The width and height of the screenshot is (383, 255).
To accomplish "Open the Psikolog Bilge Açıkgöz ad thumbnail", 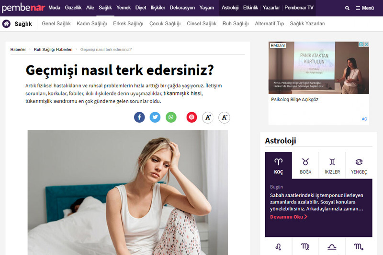I will 319,68.
